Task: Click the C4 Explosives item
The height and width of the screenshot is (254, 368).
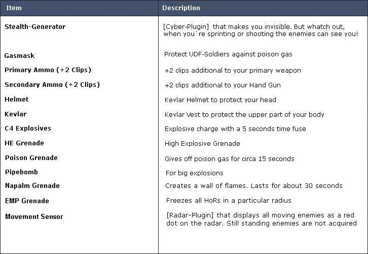Action: point(28,129)
